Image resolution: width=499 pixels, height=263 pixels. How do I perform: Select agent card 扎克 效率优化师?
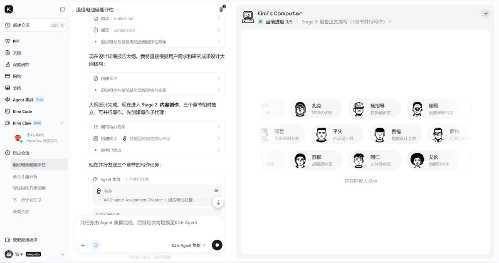click(316, 109)
